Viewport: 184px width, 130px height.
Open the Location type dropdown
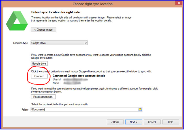(59, 43)
